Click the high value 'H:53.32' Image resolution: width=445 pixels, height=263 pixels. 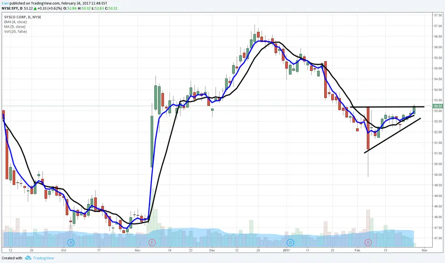point(85,8)
